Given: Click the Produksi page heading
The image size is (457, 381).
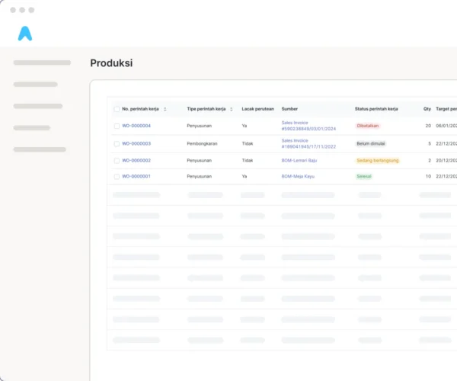Looking at the screenshot, I should 111,63.
